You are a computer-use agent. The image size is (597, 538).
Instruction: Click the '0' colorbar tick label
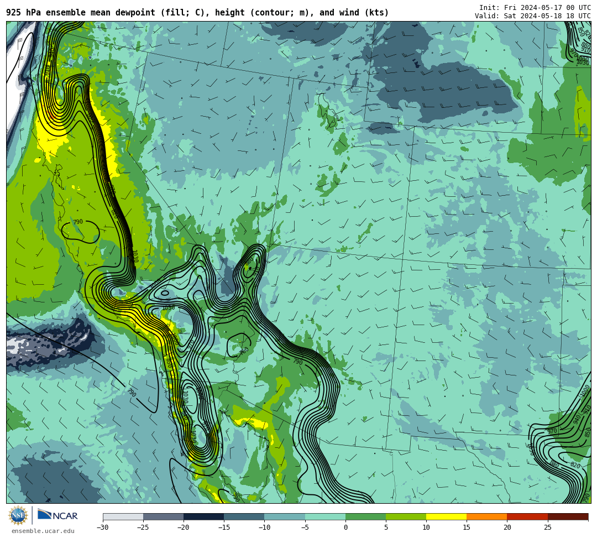(345, 527)
